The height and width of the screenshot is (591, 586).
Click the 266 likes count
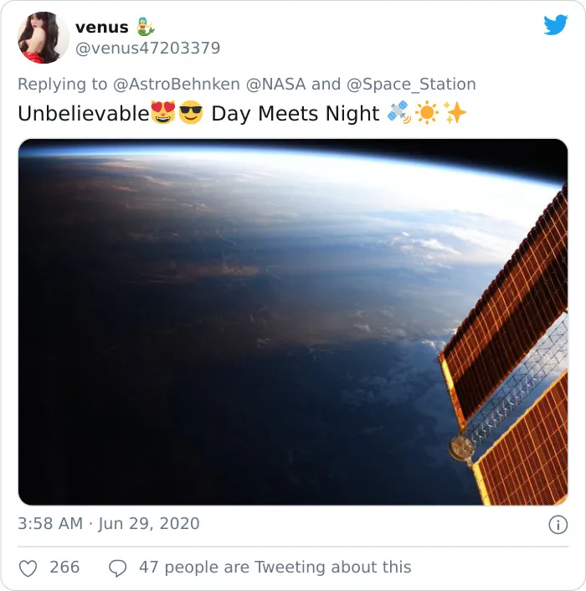64,568
